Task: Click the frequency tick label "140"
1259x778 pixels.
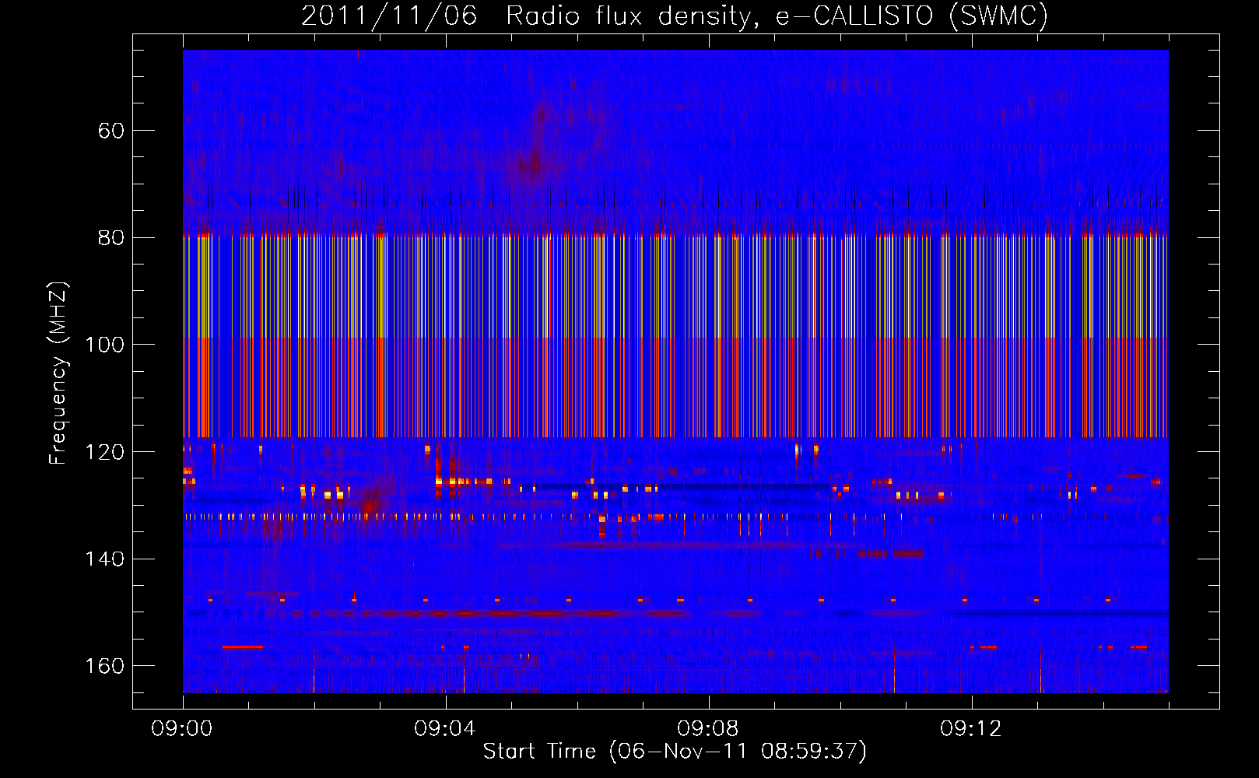Action: click(x=104, y=559)
